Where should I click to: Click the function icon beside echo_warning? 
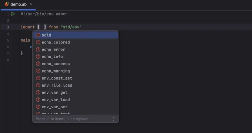38,71
